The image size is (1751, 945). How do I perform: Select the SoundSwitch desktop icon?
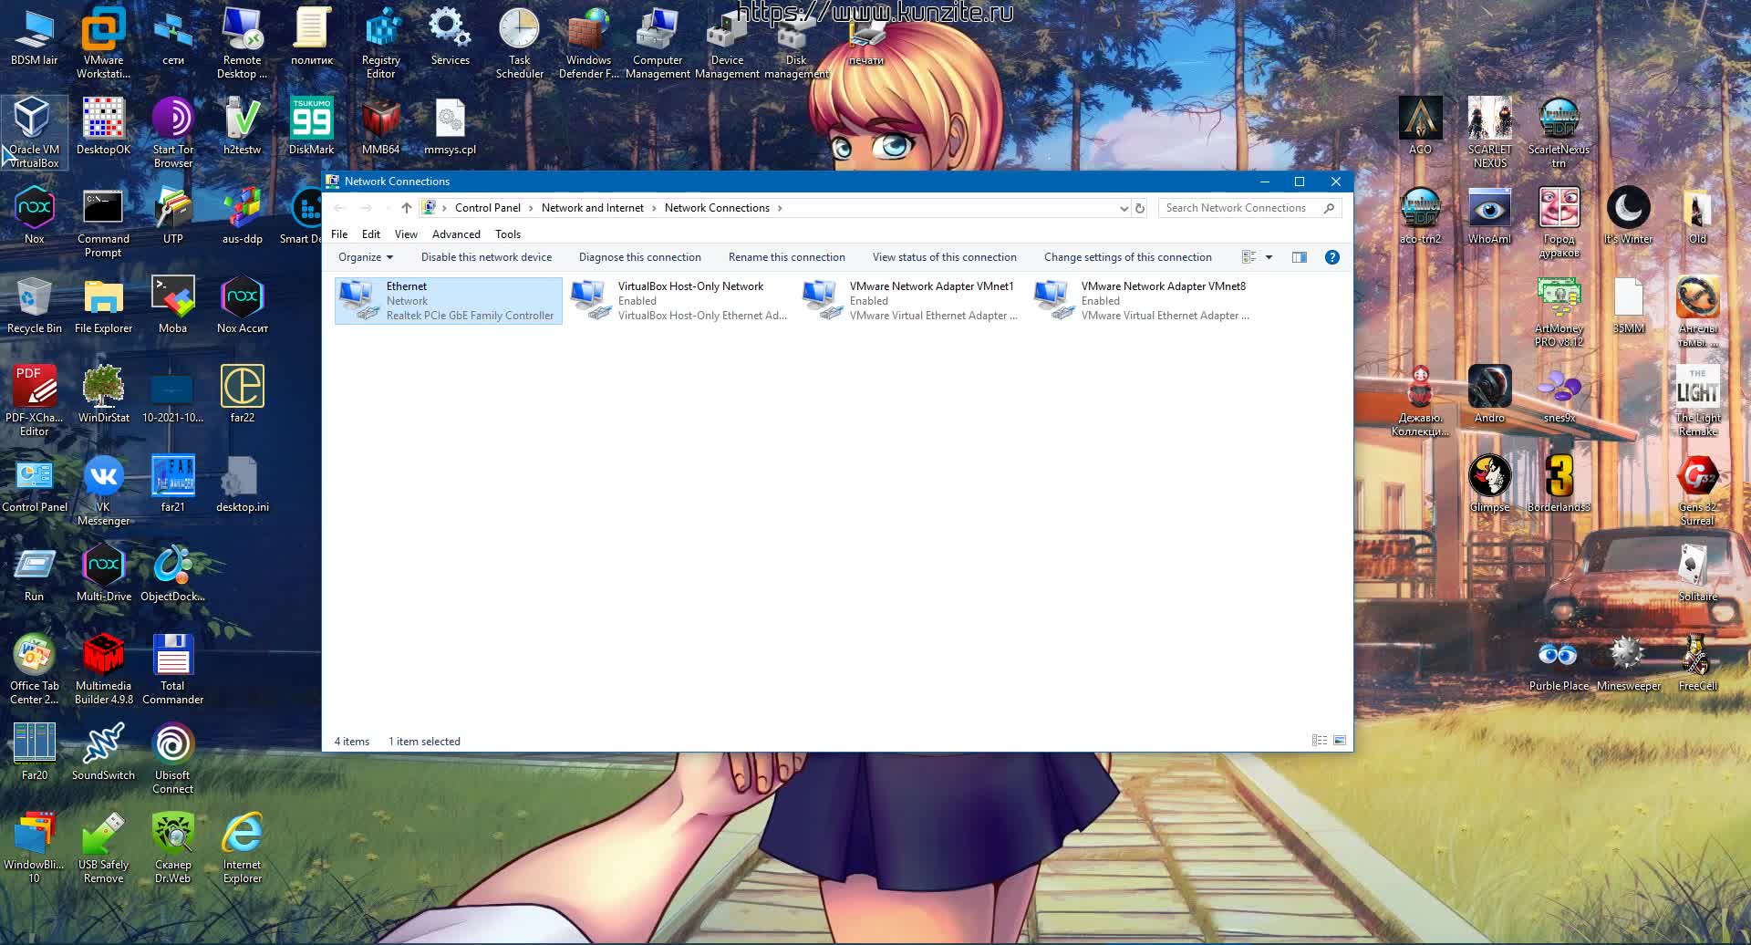point(103,752)
